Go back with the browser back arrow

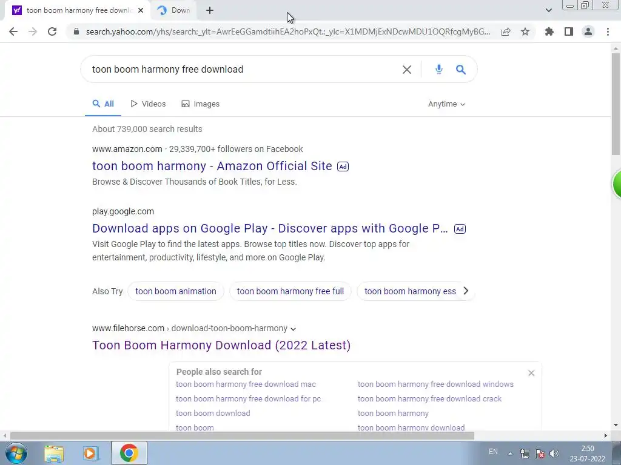pos(13,31)
